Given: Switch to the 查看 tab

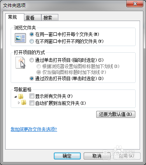Looking at the screenshot, I should click(x=32, y=18).
